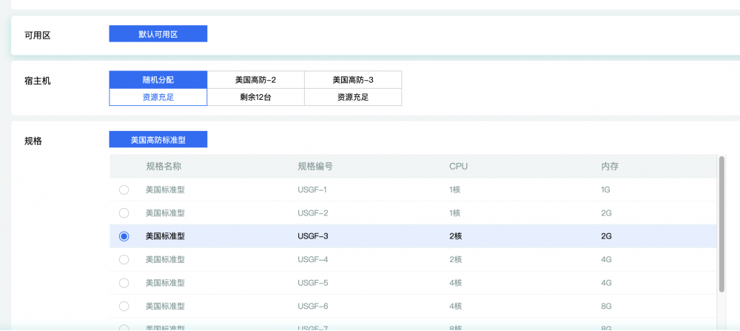Screen dimensions: 740x331
Task: Click the 默认可用区 availability zone button
Action: point(158,34)
